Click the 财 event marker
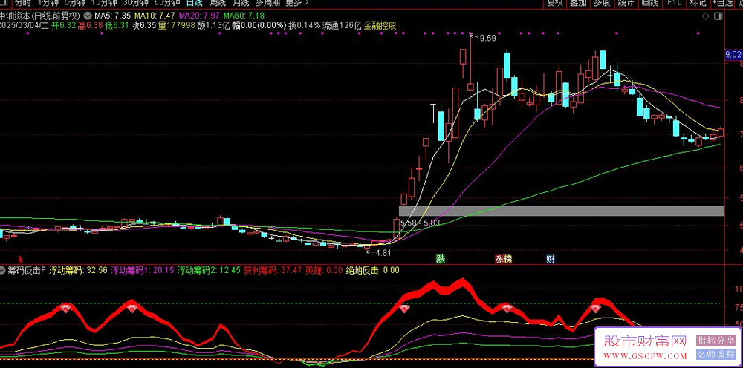This screenshot has width=743, height=368. [x=550, y=259]
